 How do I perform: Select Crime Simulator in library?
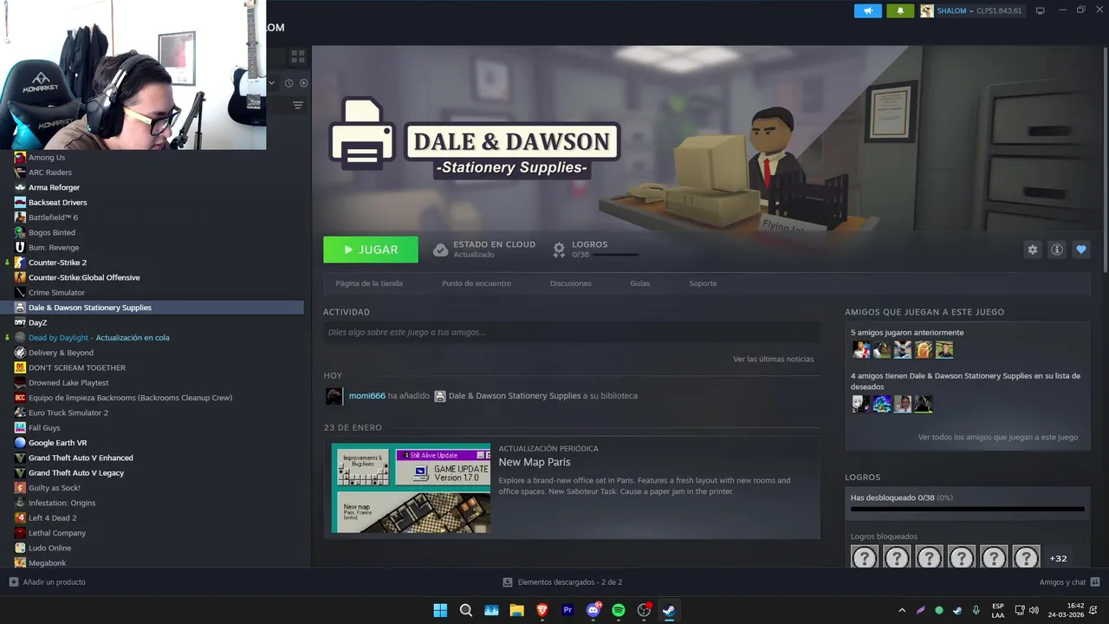tap(56, 293)
